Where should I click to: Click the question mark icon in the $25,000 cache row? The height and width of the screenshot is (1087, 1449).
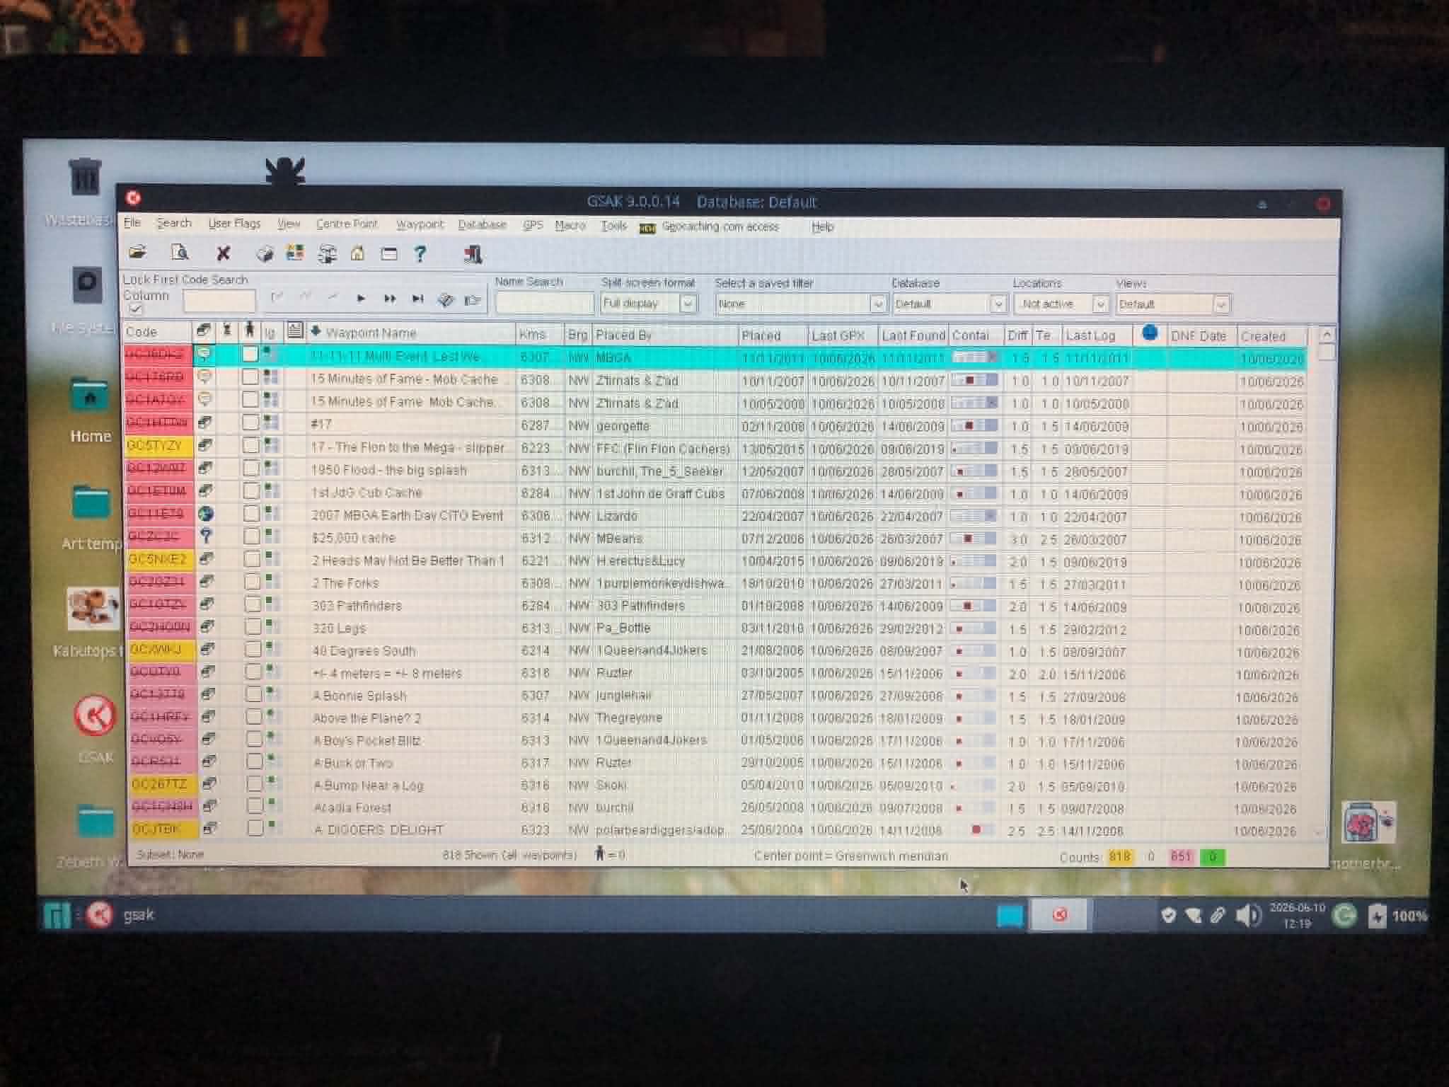(206, 536)
